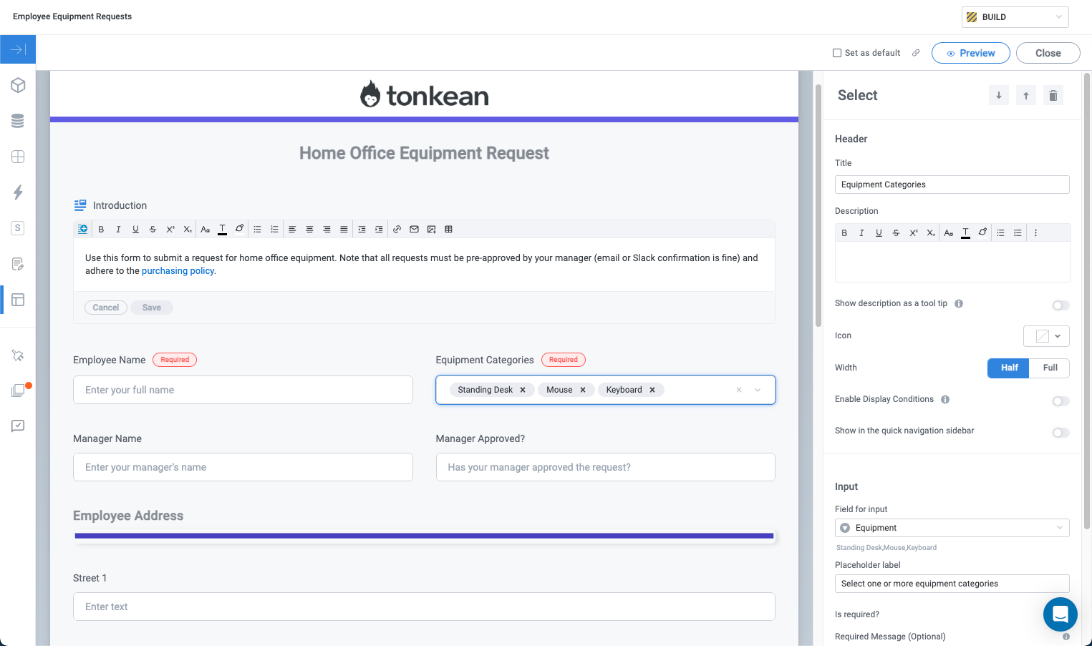
Task: Delete the Select widget with trash icon
Action: coord(1053,95)
